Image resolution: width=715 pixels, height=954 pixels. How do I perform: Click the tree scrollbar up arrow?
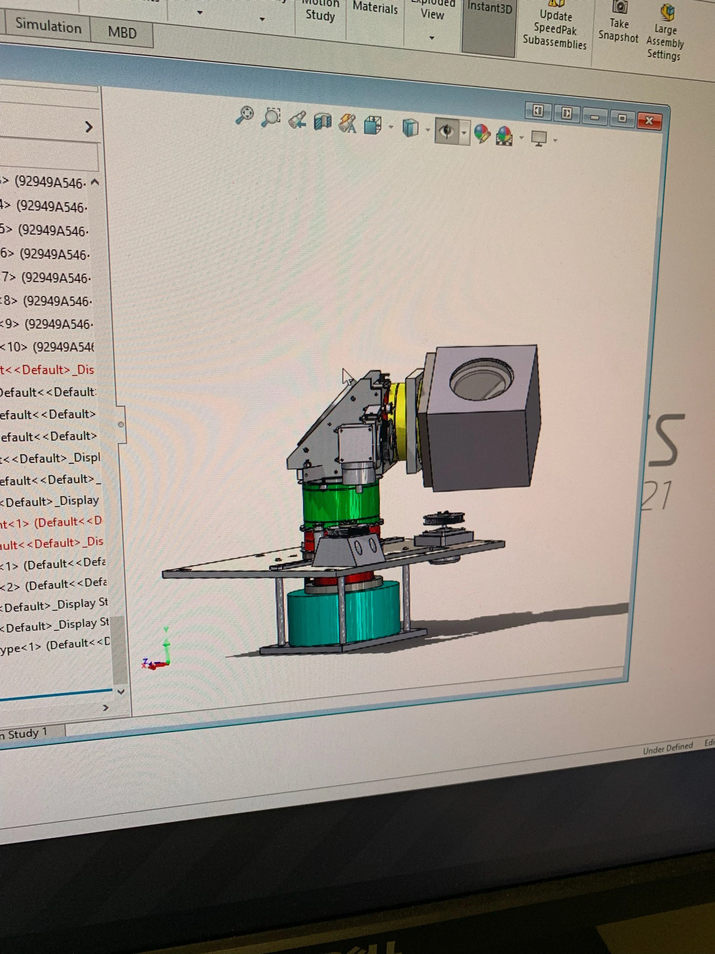coord(95,182)
